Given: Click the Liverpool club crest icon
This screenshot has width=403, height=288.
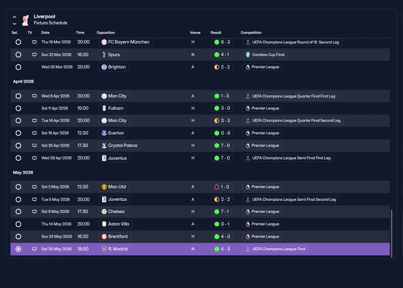Looking at the screenshot, I should pos(26,20).
